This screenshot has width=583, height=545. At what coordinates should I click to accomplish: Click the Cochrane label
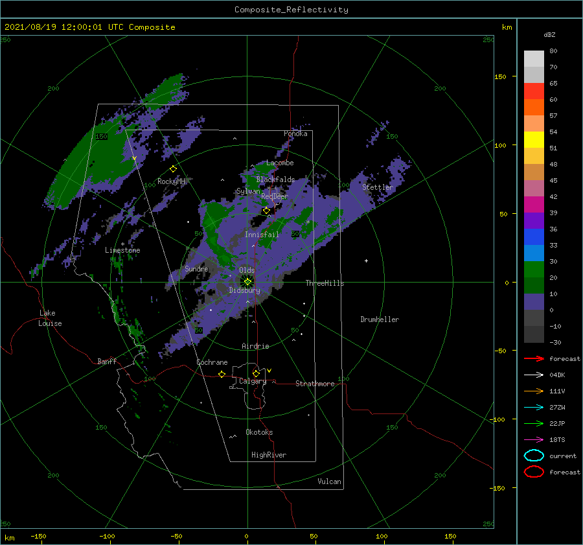click(x=212, y=362)
